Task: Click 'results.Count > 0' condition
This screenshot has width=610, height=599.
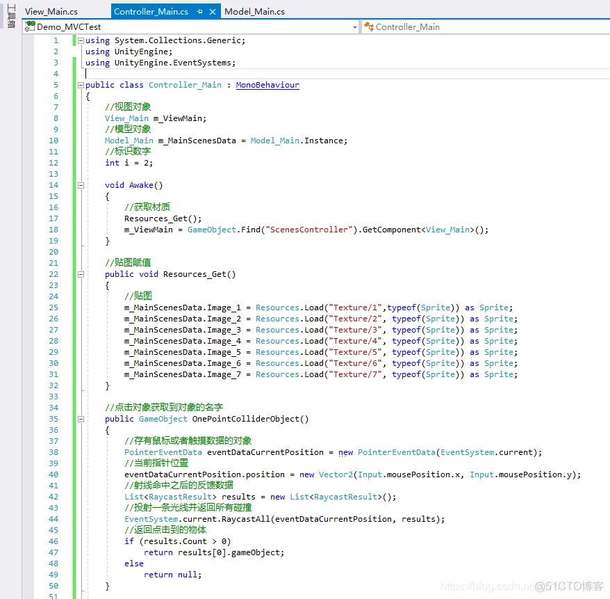Action: 186,541
